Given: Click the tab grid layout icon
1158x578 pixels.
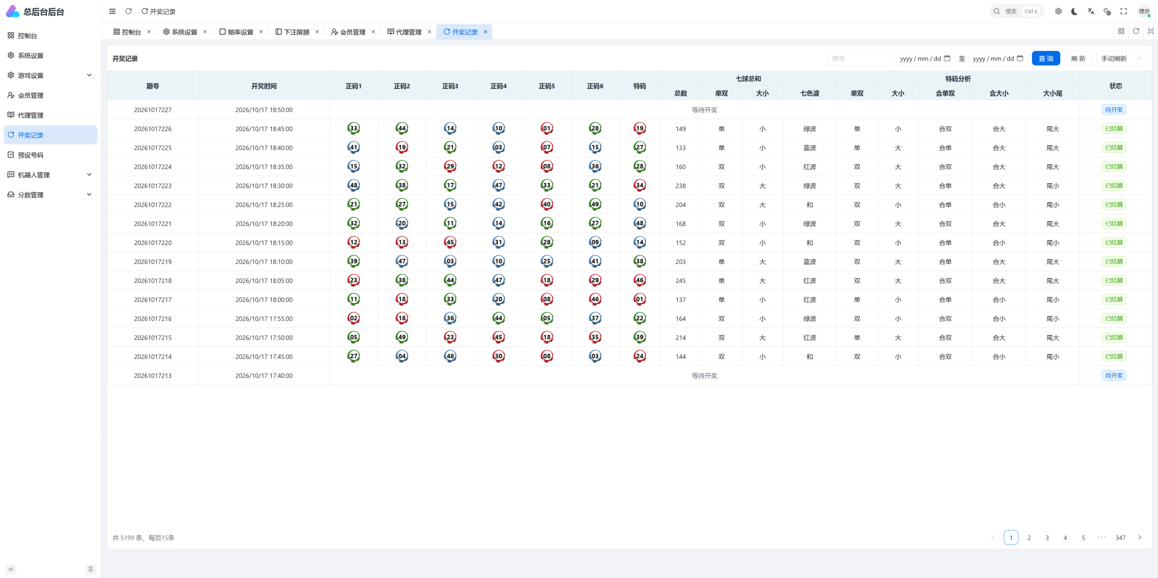Looking at the screenshot, I should pos(1121,31).
